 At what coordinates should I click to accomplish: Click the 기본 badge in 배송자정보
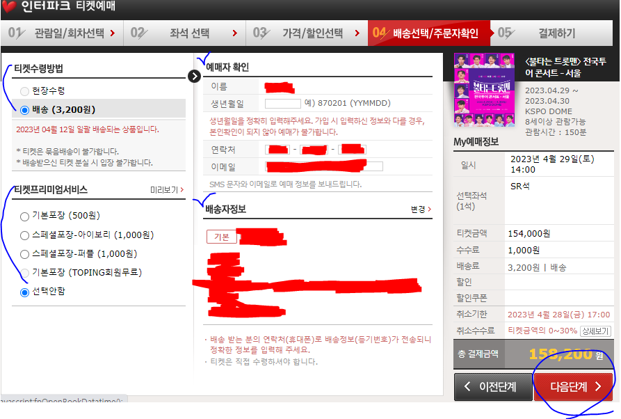click(x=221, y=238)
